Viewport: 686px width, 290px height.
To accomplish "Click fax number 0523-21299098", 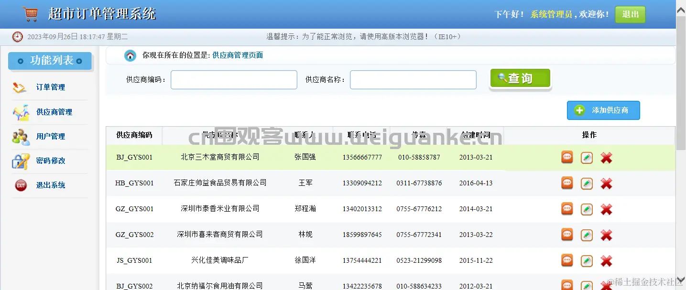I will [x=419, y=260].
